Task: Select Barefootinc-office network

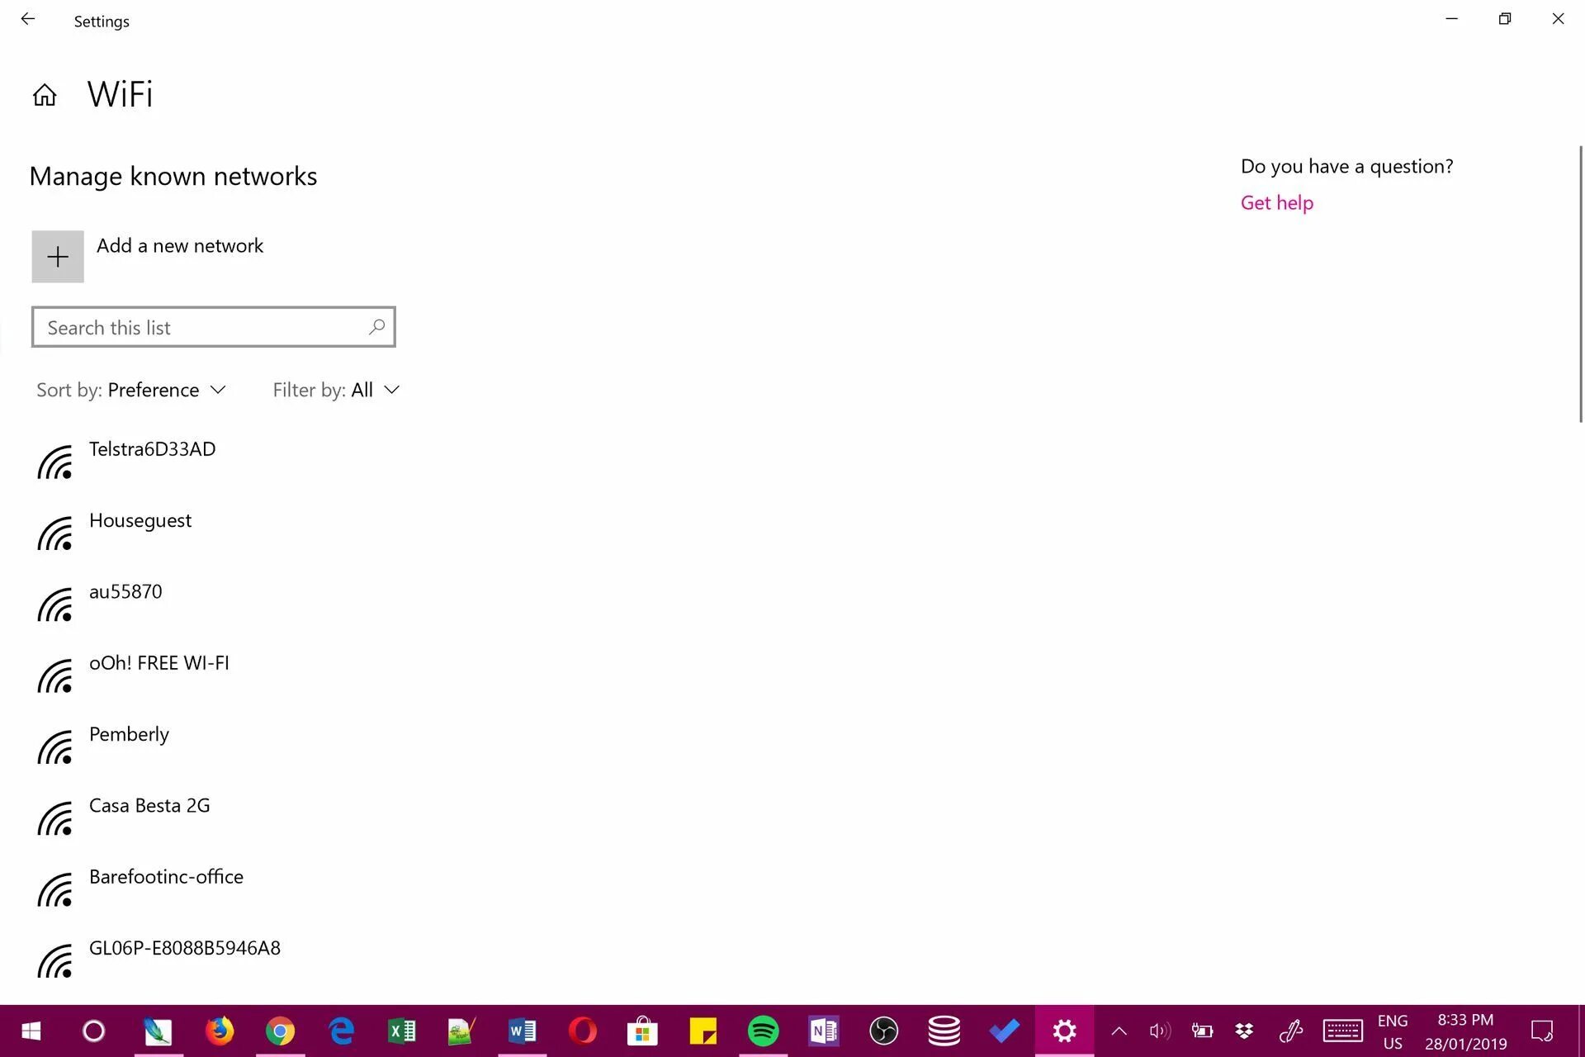Action: (166, 877)
